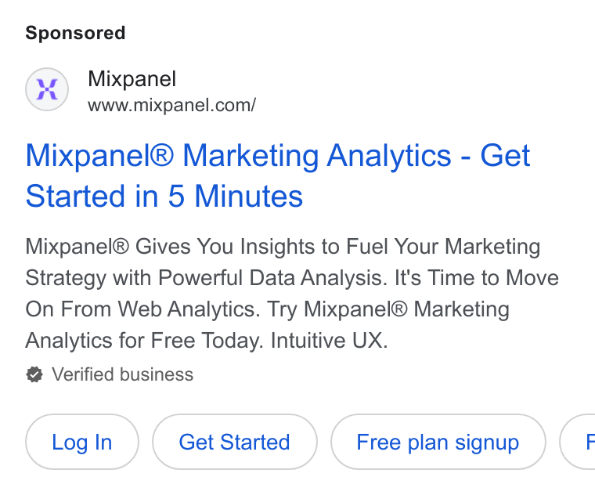Click the Log In sitelink chip

(x=82, y=442)
